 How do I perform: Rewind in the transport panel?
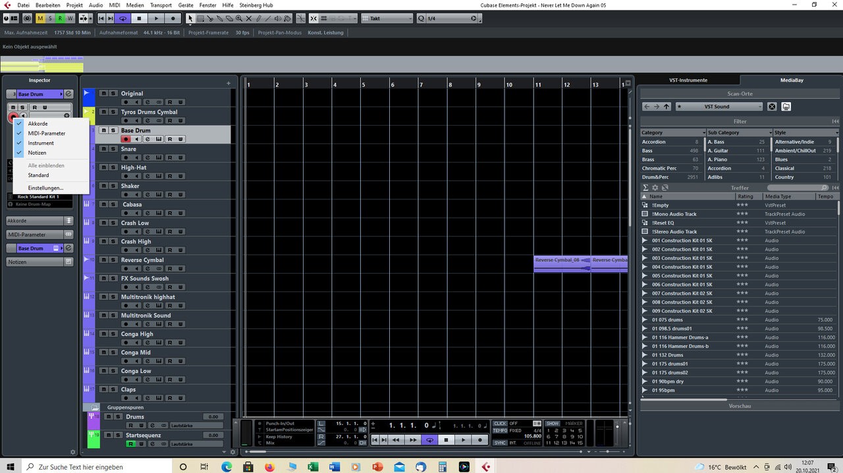click(x=396, y=439)
